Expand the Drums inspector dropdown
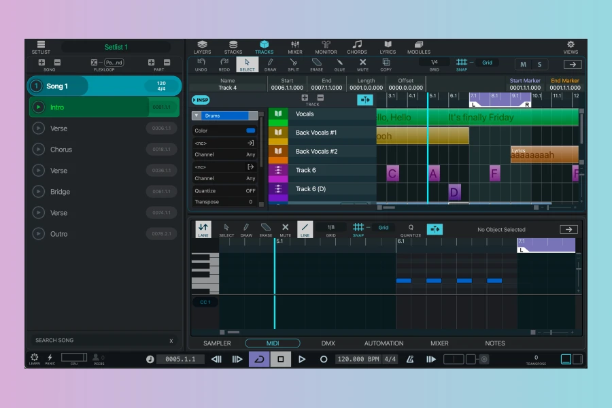This screenshot has width=612, height=408. pos(197,116)
